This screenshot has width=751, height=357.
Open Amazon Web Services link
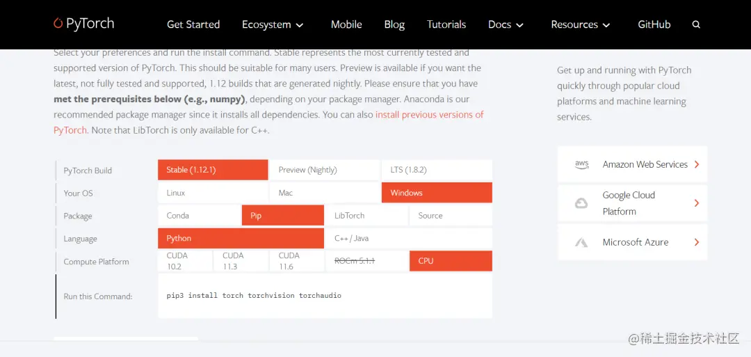(632, 164)
